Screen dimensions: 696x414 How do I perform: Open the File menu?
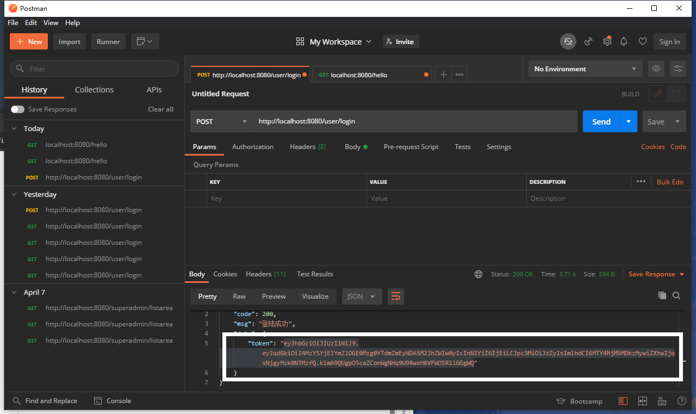click(x=13, y=22)
